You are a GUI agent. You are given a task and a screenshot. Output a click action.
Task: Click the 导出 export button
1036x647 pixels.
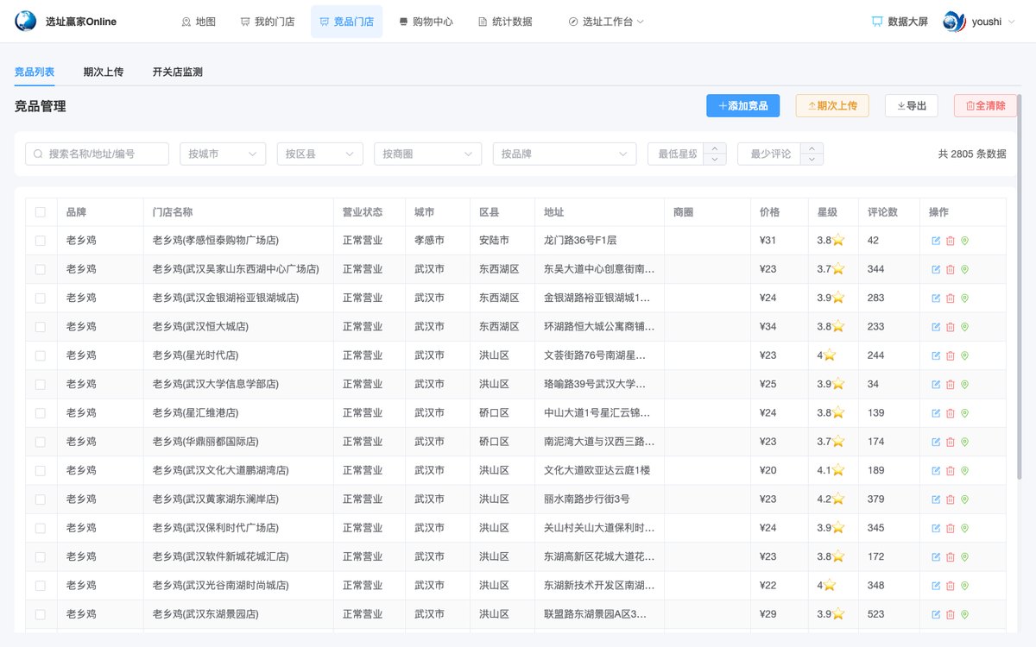click(912, 105)
